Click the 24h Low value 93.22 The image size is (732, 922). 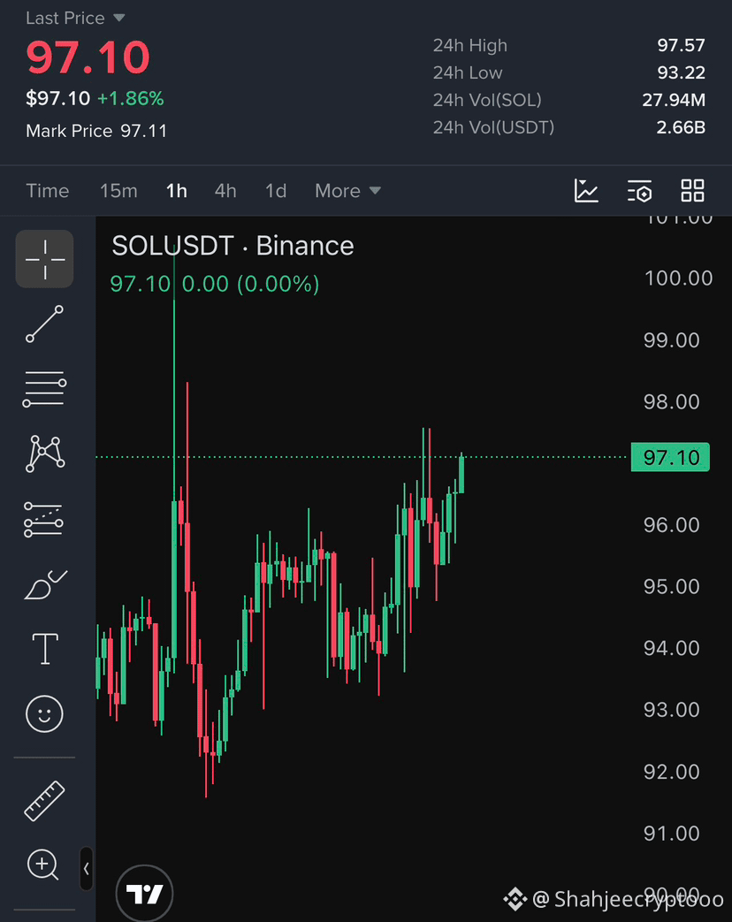point(681,72)
